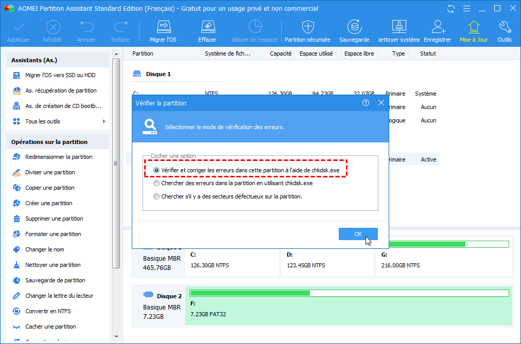
Task: Sort by Espace utilisé column header
Action: [x=316, y=53]
